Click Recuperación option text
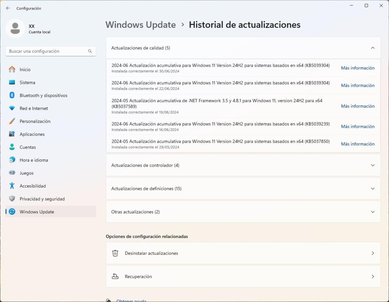The image size is (389, 302). click(138, 276)
